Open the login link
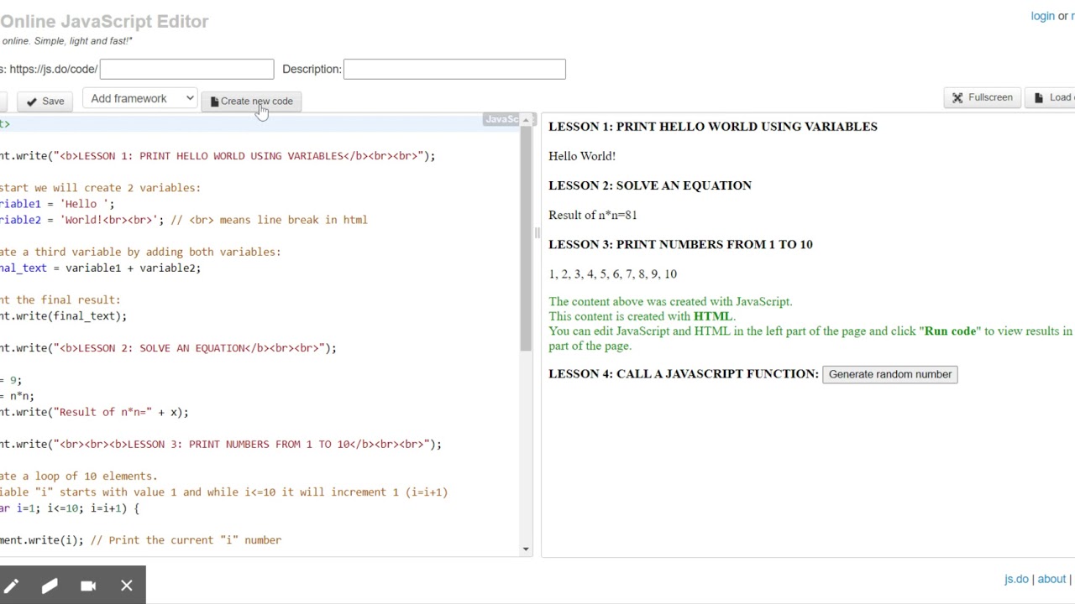1075x604 pixels. click(x=1042, y=16)
